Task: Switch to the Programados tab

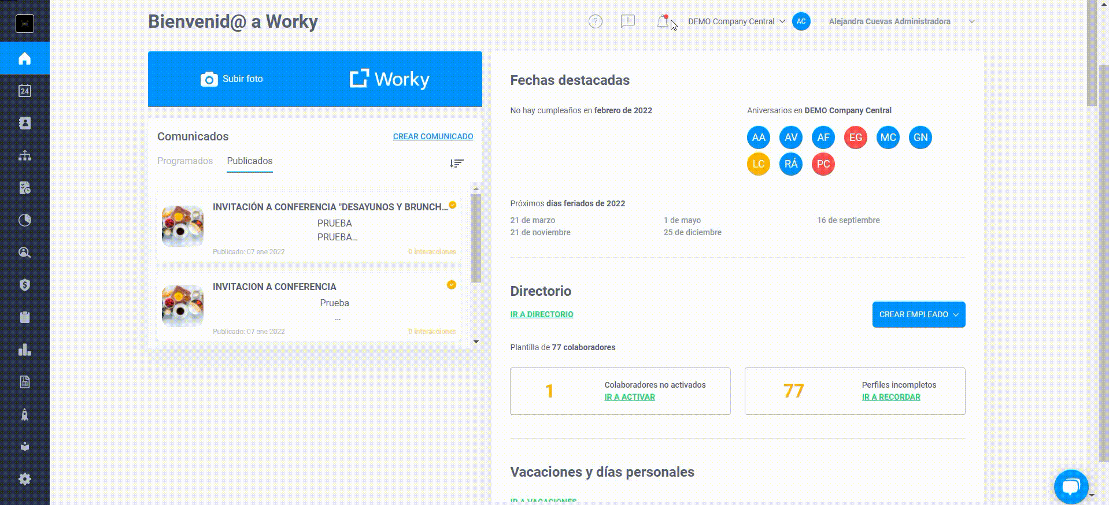Action: (x=185, y=161)
